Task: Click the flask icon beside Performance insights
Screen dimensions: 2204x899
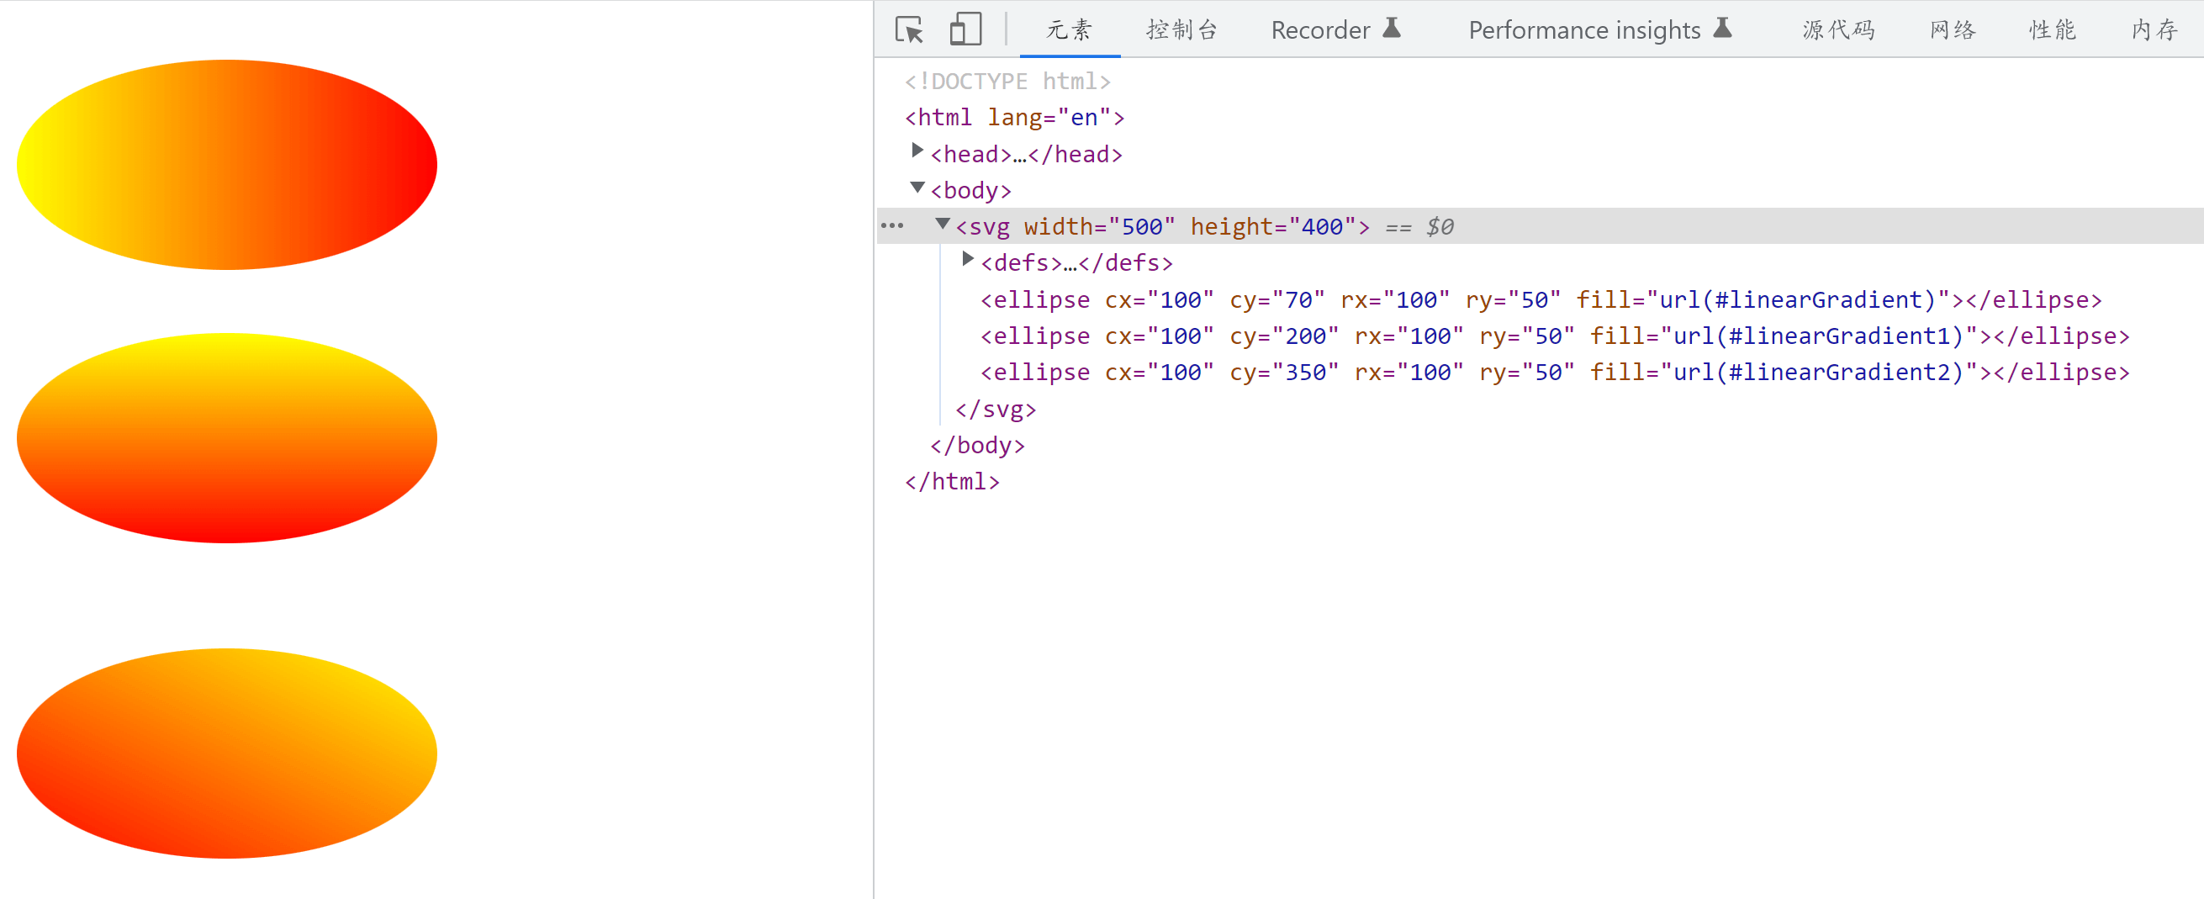Action: tap(1722, 29)
